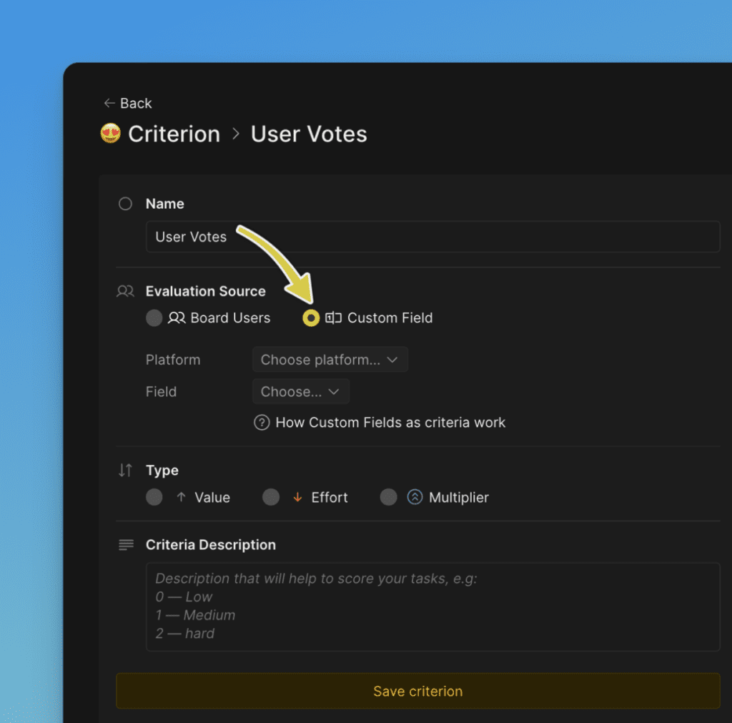The height and width of the screenshot is (723, 732).
Task: Click the back arrow icon
Action: coord(109,104)
